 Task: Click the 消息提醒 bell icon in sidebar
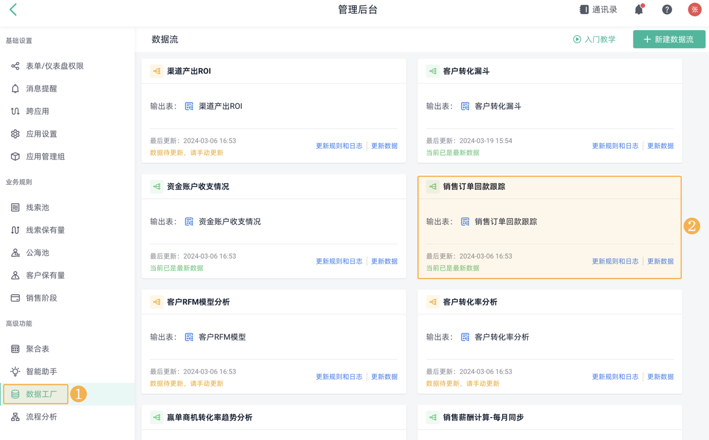click(x=15, y=89)
